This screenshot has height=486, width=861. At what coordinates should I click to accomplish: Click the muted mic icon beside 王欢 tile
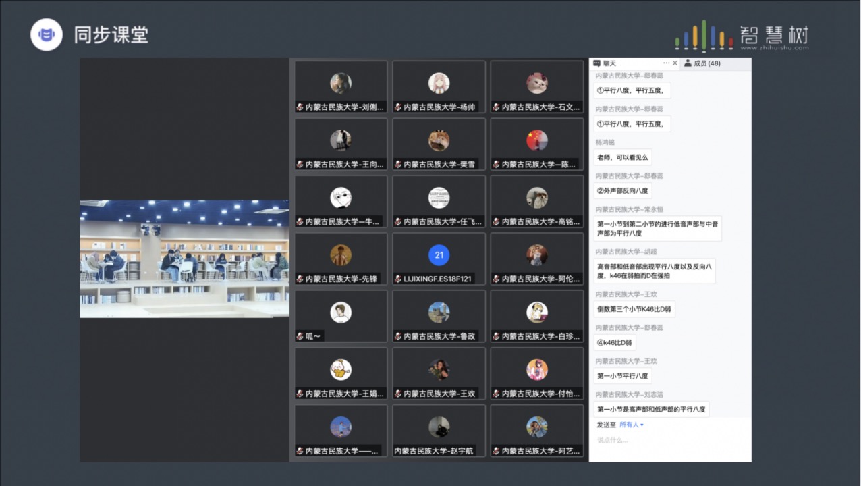pos(399,394)
